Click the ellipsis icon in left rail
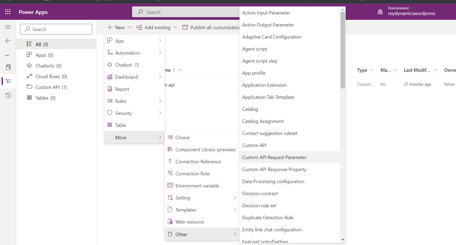 [x=7, y=55]
